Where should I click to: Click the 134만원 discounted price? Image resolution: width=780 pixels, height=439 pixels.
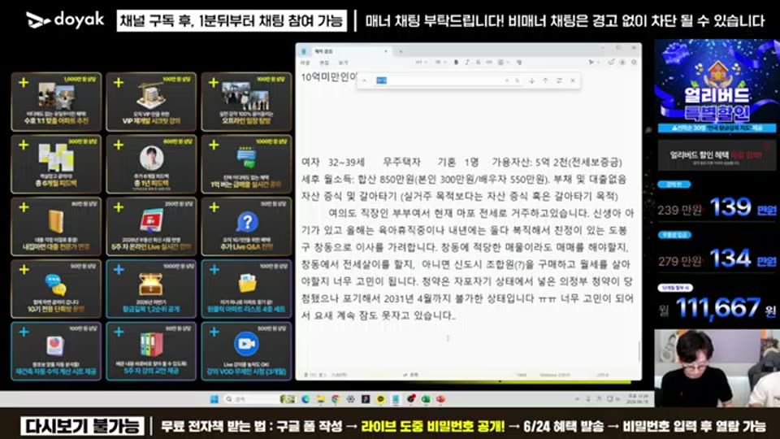click(743, 259)
